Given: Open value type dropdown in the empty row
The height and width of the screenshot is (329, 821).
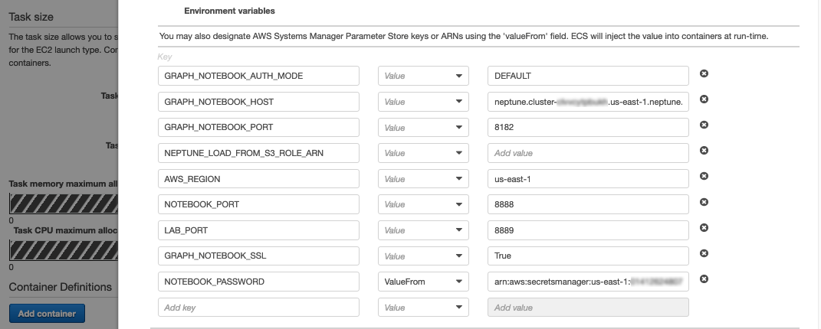Looking at the screenshot, I should [422, 308].
